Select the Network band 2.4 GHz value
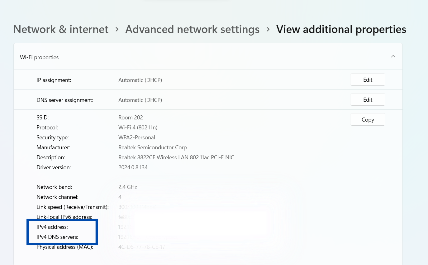Image resolution: width=428 pixels, height=265 pixels. click(x=128, y=187)
